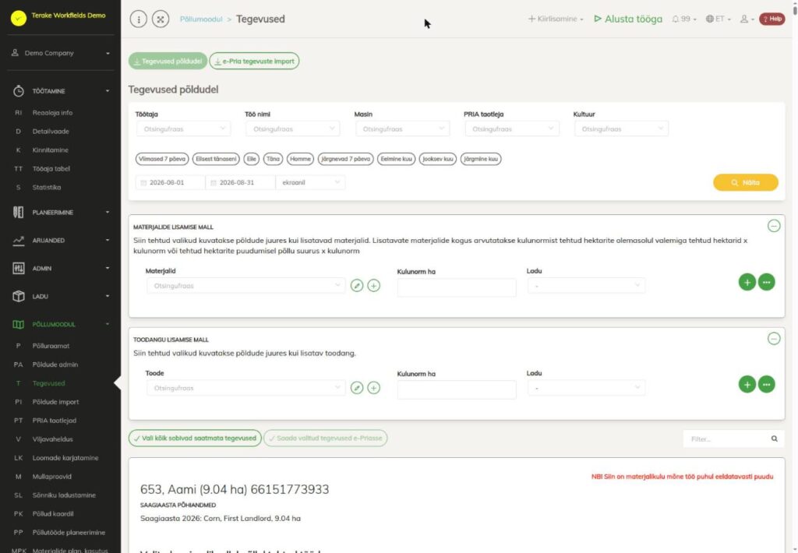Screen dimensions: 798x553
Task: Click the green plus button in Toodangu row
Action: (747, 384)
